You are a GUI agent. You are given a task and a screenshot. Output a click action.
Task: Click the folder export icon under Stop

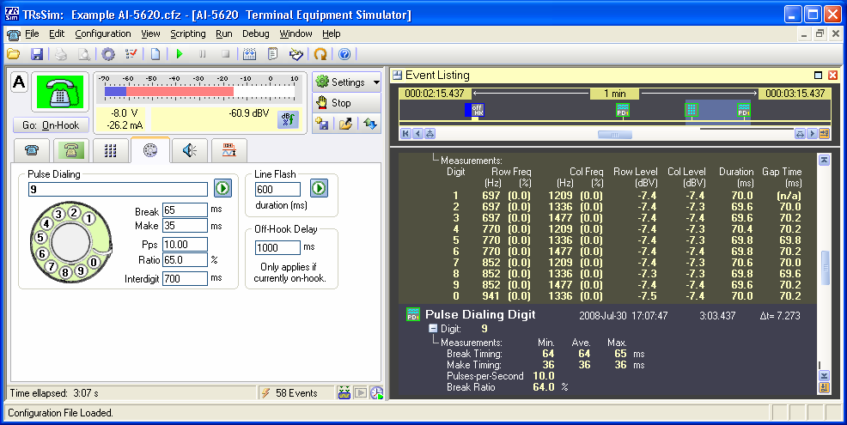(346, 124)
